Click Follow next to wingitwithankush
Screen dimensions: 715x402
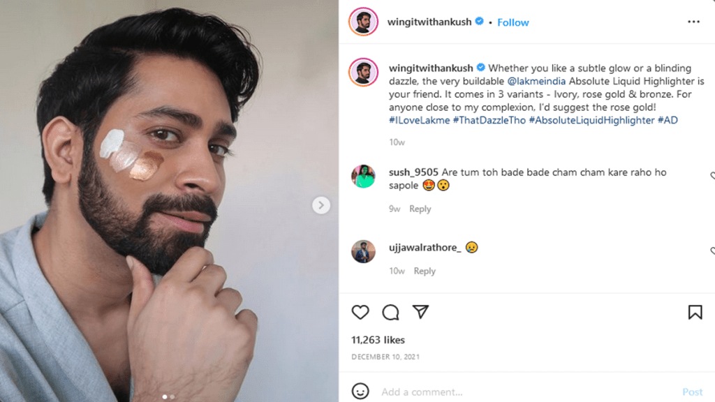click(x=513, y=22)
